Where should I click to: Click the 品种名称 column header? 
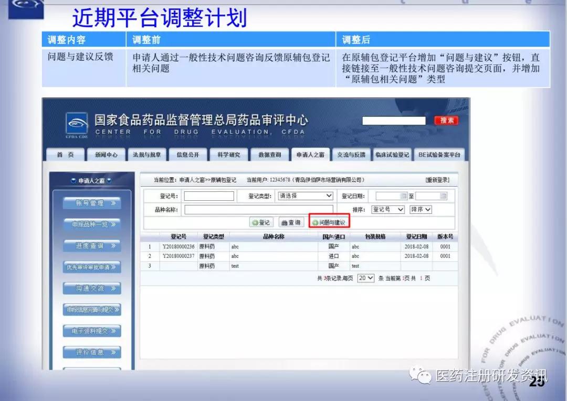pos(274,236)
